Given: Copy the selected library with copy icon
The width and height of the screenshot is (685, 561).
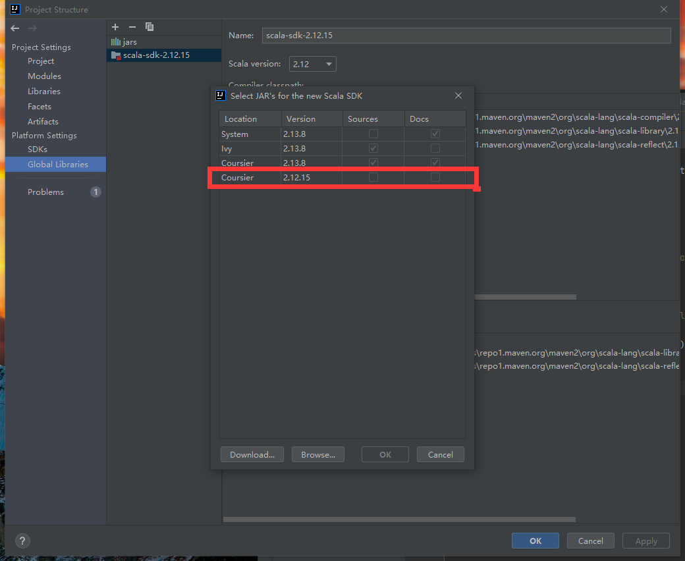Looking at the screenshot, I should coord(150,27).
